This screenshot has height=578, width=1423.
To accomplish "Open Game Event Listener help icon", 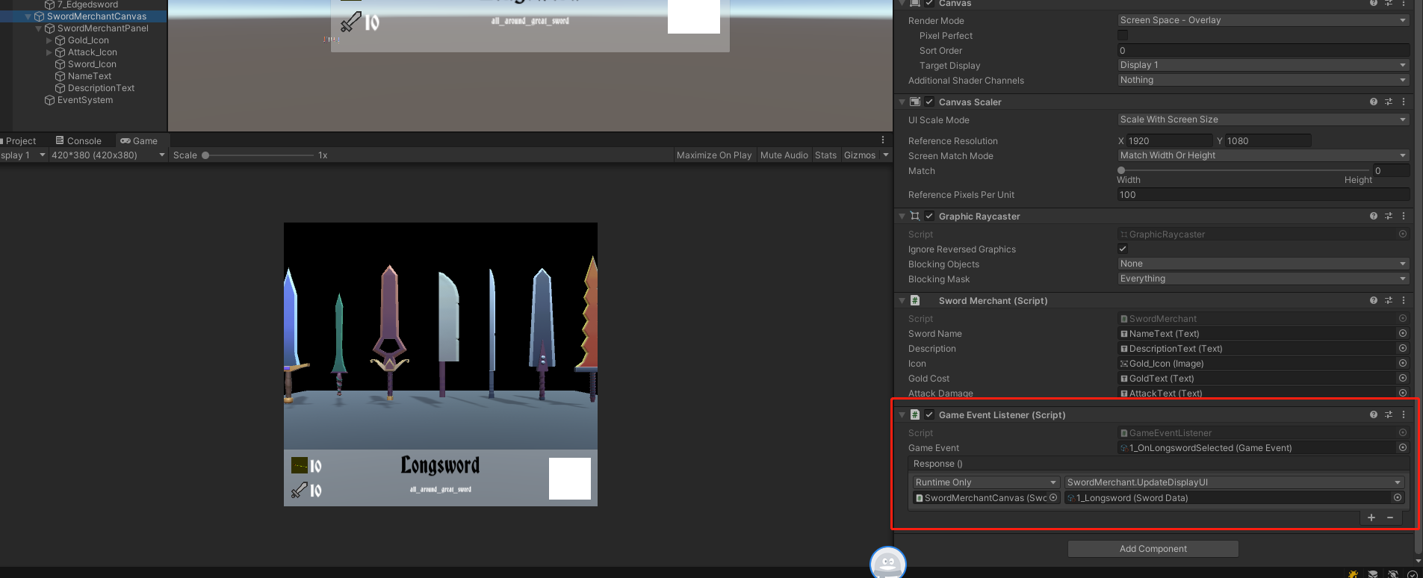I will click(x=1373, y=414).
